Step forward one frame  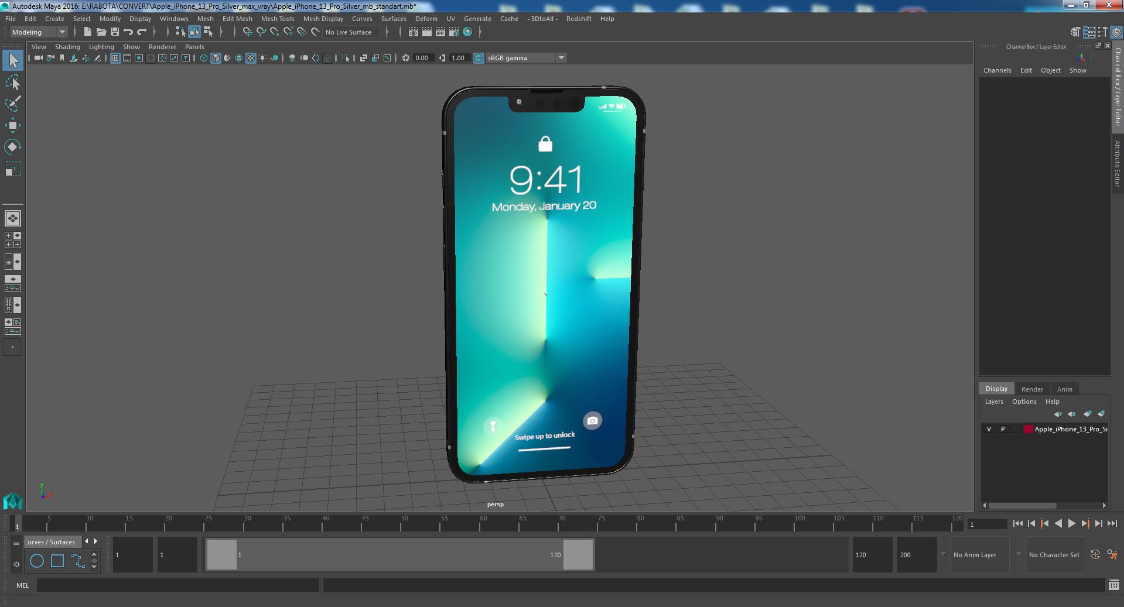pos(1098,524)
